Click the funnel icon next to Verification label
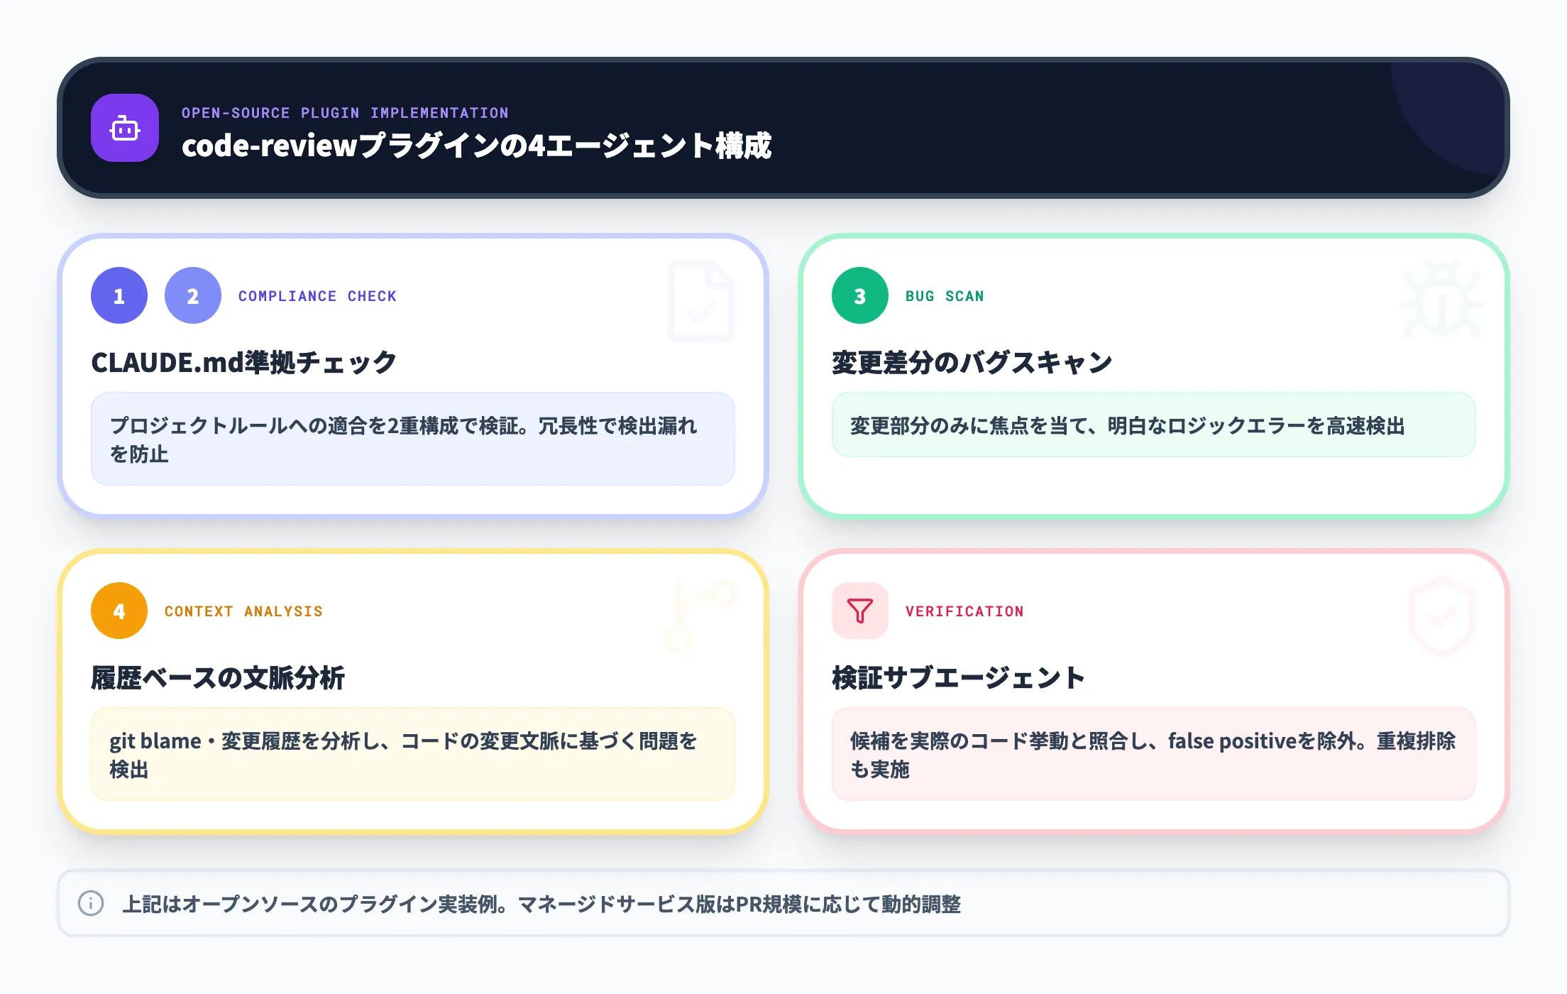Viewport: 1567px width, 994px height. 859,610
